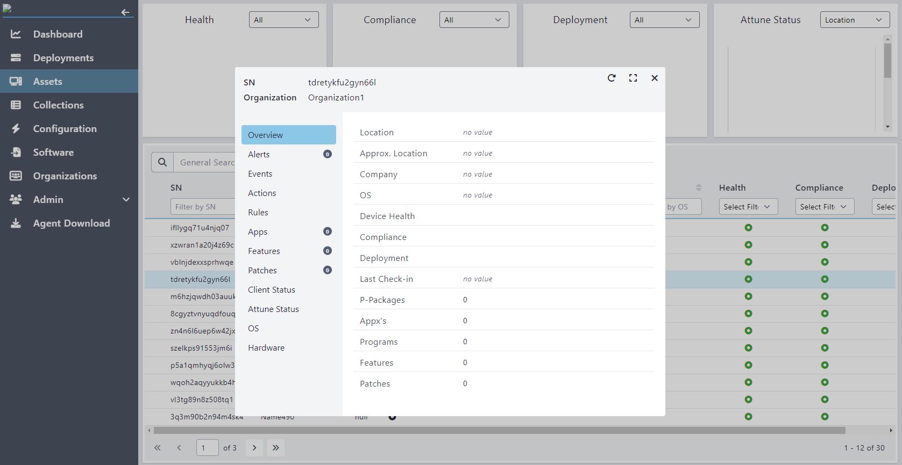
Task: Expand the asset dialog to fullscreen
Action: [x=633, y=78]
